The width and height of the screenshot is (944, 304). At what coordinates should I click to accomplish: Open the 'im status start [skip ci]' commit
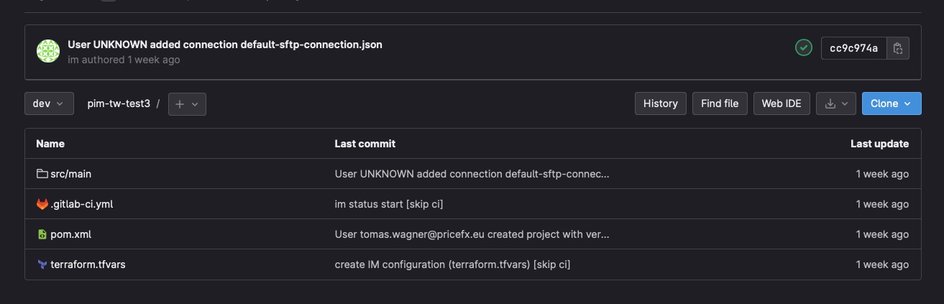[388, 204]
